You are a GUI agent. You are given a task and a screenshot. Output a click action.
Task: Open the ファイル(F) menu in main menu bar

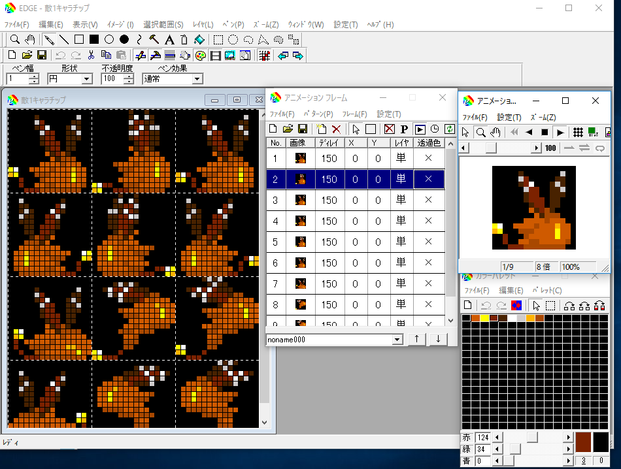[x=16, y=25]
